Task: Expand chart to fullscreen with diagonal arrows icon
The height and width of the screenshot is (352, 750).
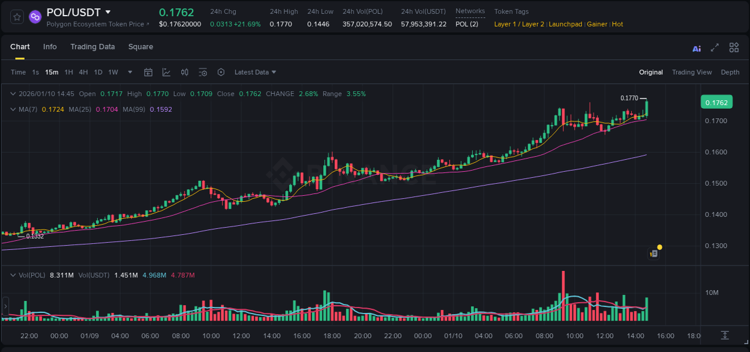Action: (714, 47)
